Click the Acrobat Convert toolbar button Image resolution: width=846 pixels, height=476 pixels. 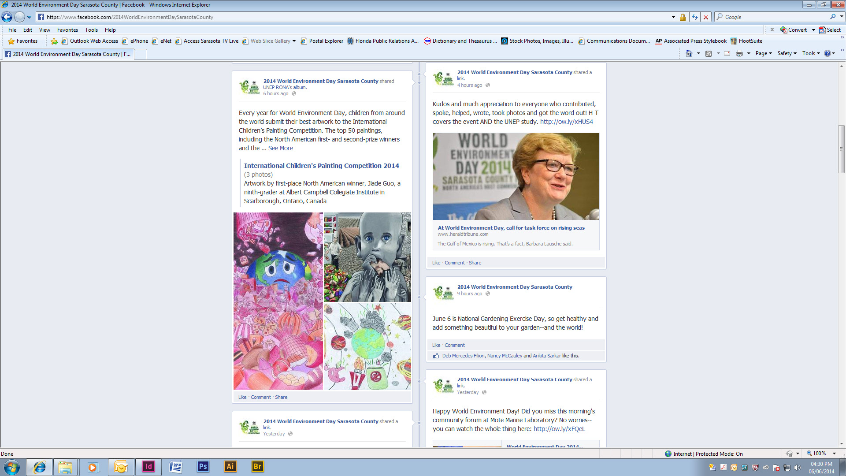[x=794, y=30]
